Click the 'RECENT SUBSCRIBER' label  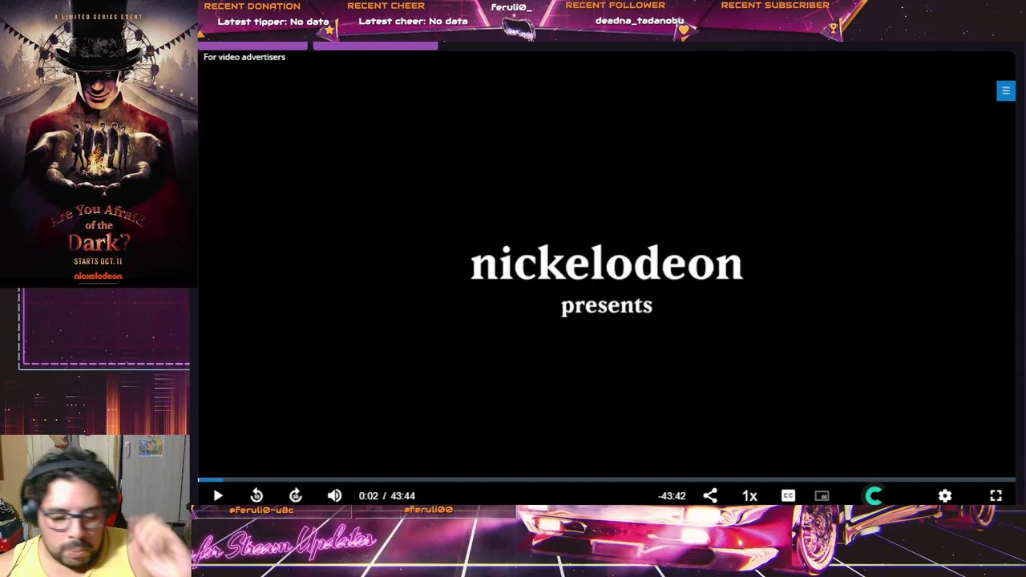pos(775,6)
